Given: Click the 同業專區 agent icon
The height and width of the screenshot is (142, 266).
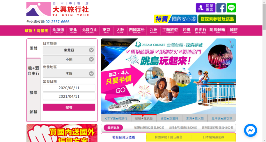Looking at the screenshot, I should (205, 8).
